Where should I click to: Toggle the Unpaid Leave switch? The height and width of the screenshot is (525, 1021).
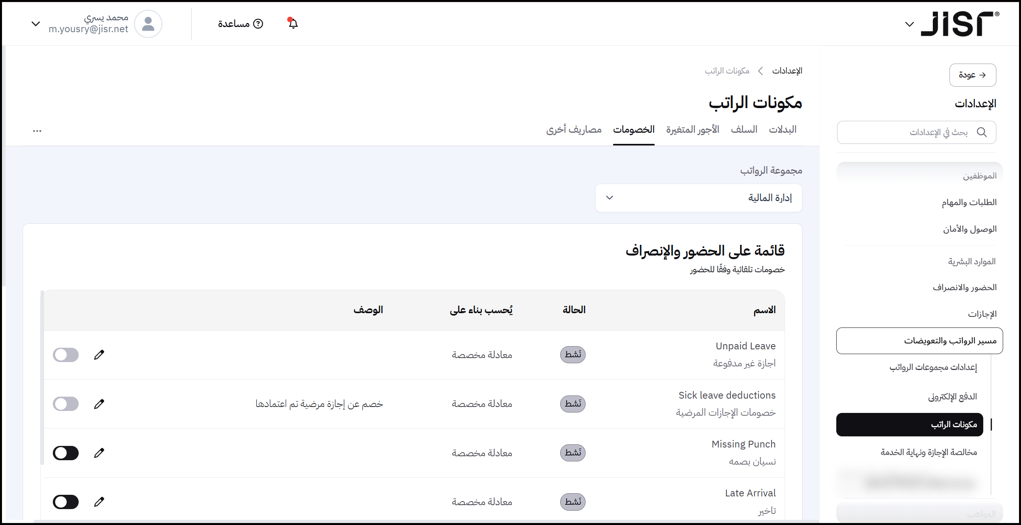pyautogui.click(x=66, y=355)
